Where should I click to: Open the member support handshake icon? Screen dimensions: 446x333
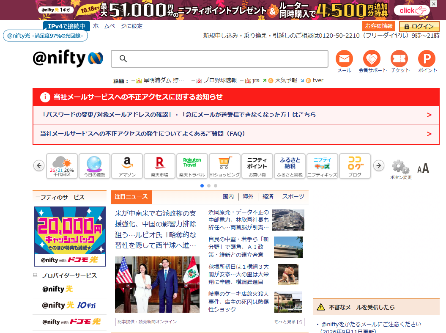click(372, 61)
